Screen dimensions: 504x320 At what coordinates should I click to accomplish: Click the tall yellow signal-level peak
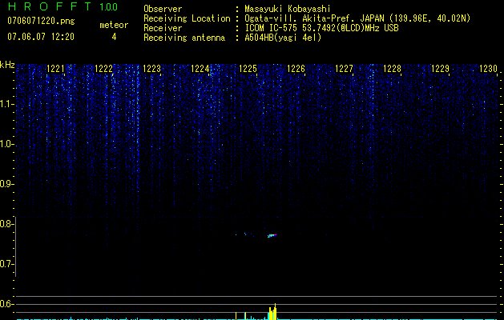point(273,312)
